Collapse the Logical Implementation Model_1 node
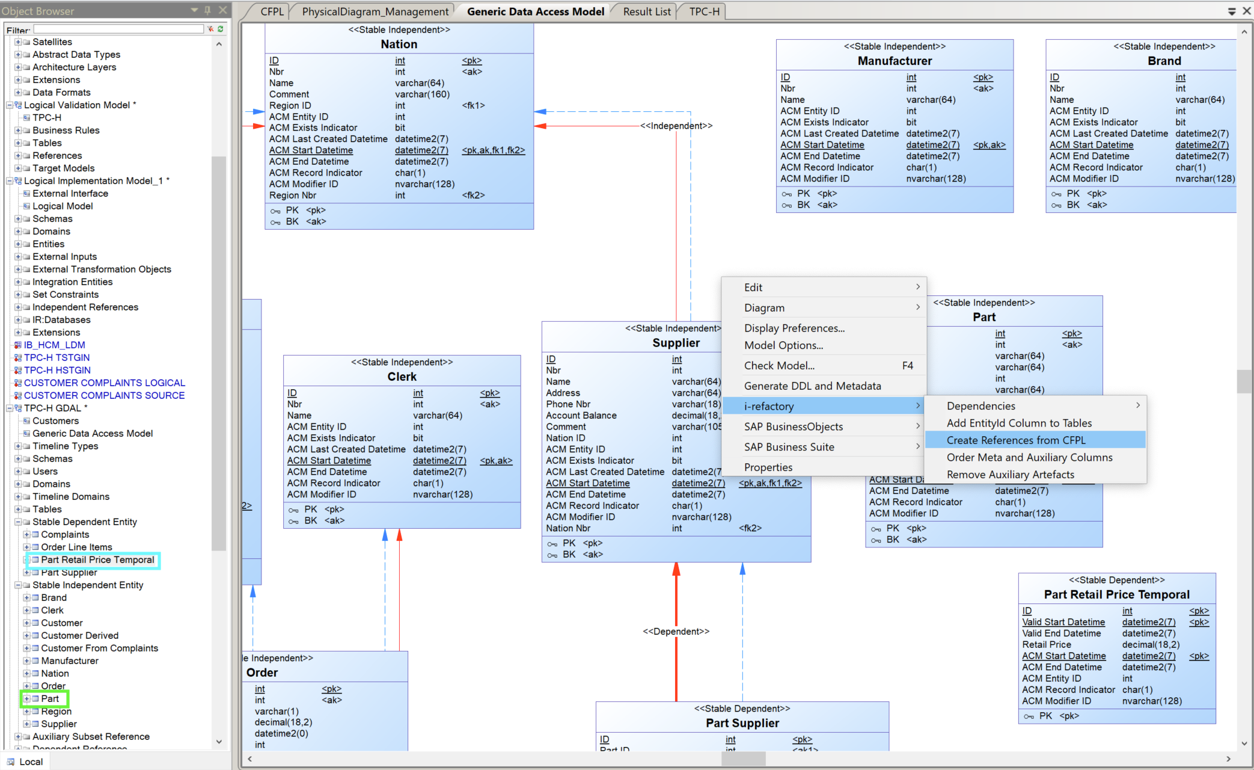1254x770 pixels. [x=10, y=181]
